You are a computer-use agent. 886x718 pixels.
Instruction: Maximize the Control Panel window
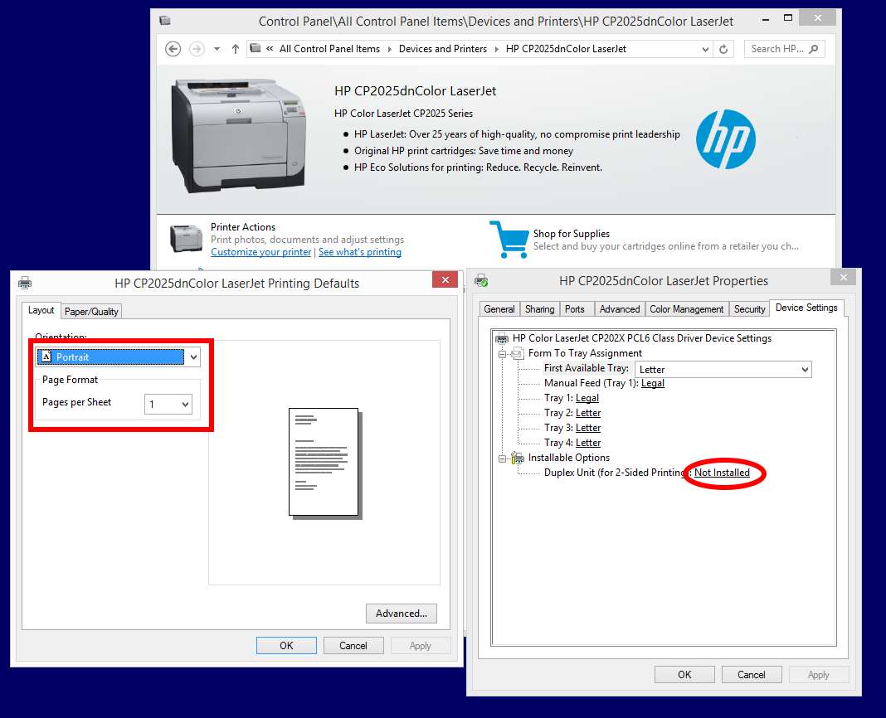coord(788,18)
